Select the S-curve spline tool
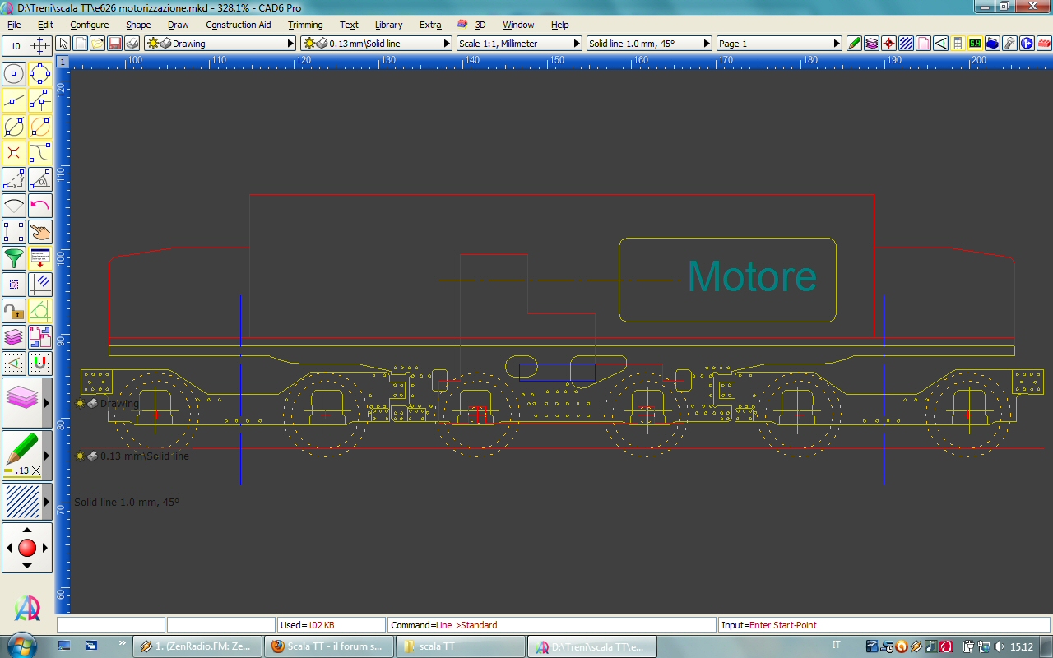This screenshot has width=1053, height=658. pos(40,153)
